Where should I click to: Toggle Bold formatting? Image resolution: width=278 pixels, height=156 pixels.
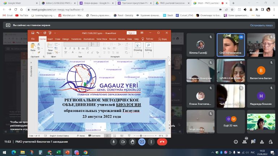[x=66, y=48]
